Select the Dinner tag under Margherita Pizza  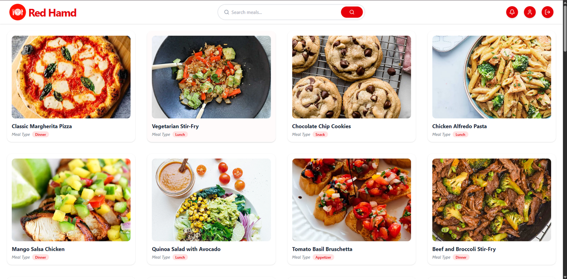pyautogui.click(x=40, y=135)
